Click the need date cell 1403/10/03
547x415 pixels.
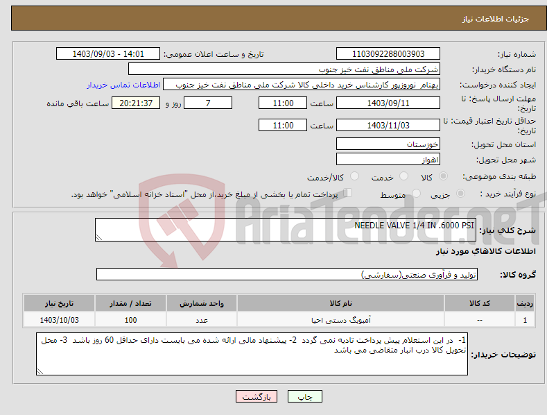(60, 320)
